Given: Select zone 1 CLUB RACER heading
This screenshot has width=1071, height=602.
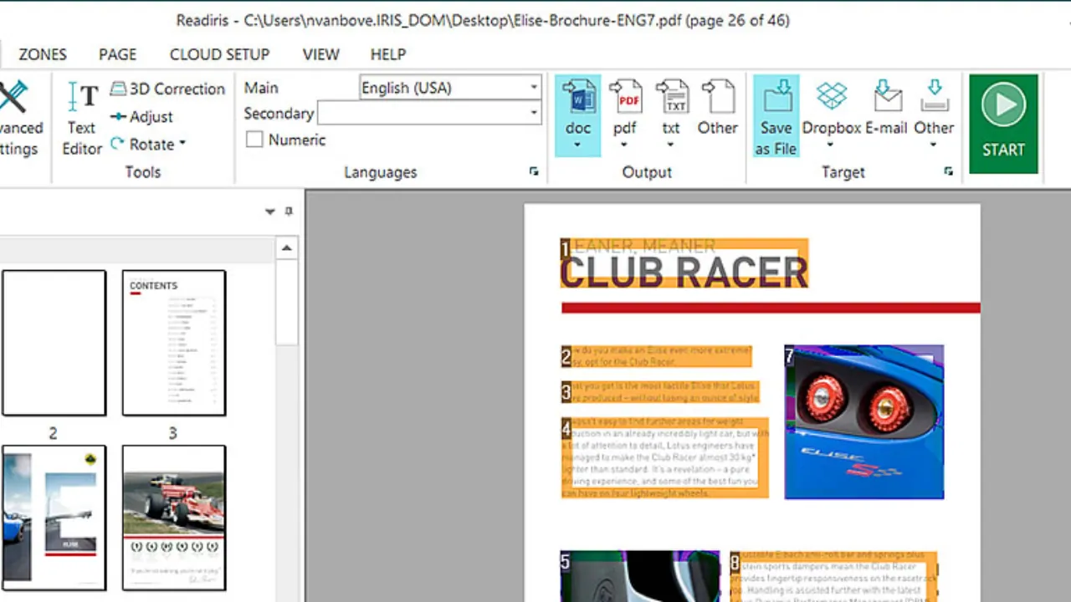Looking at the screenshot, I should coord(684,263).
